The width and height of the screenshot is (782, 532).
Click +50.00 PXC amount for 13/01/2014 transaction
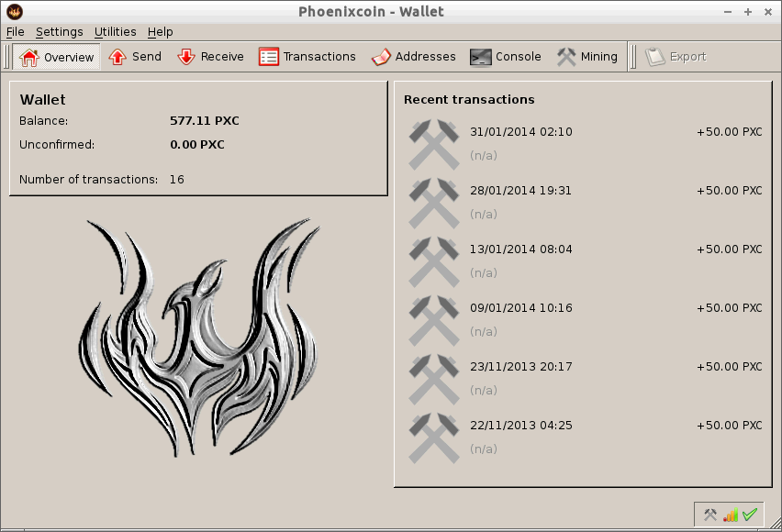pos(730,249)
